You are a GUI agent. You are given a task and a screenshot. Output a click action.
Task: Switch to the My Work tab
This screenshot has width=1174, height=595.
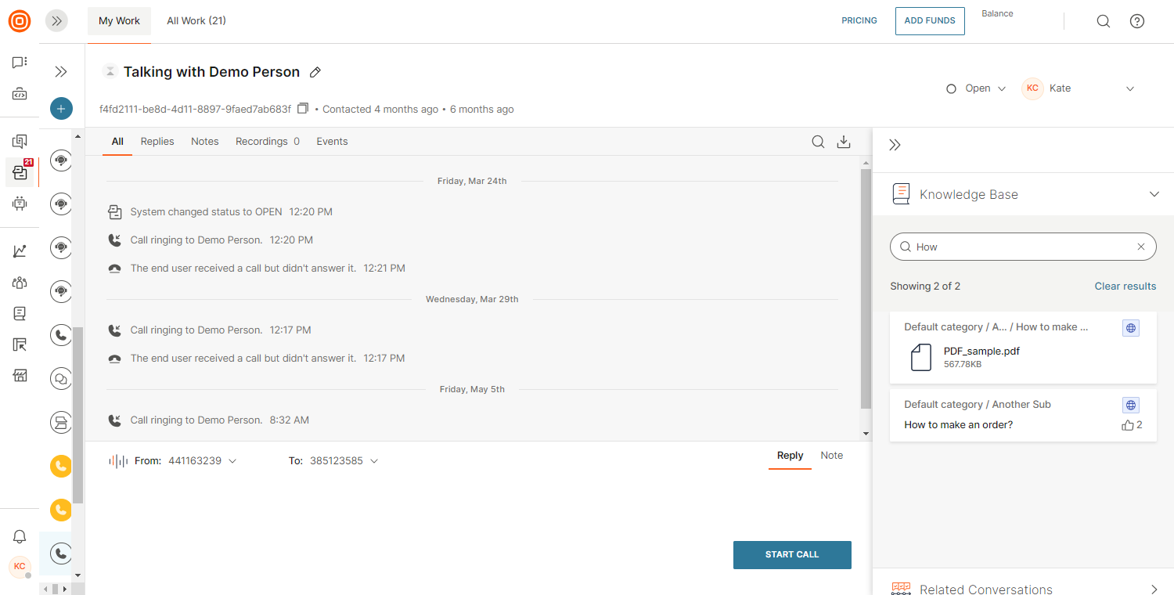click(x=119, y=21)
